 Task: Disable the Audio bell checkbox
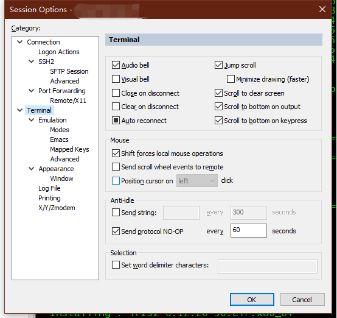coord(116,65)
